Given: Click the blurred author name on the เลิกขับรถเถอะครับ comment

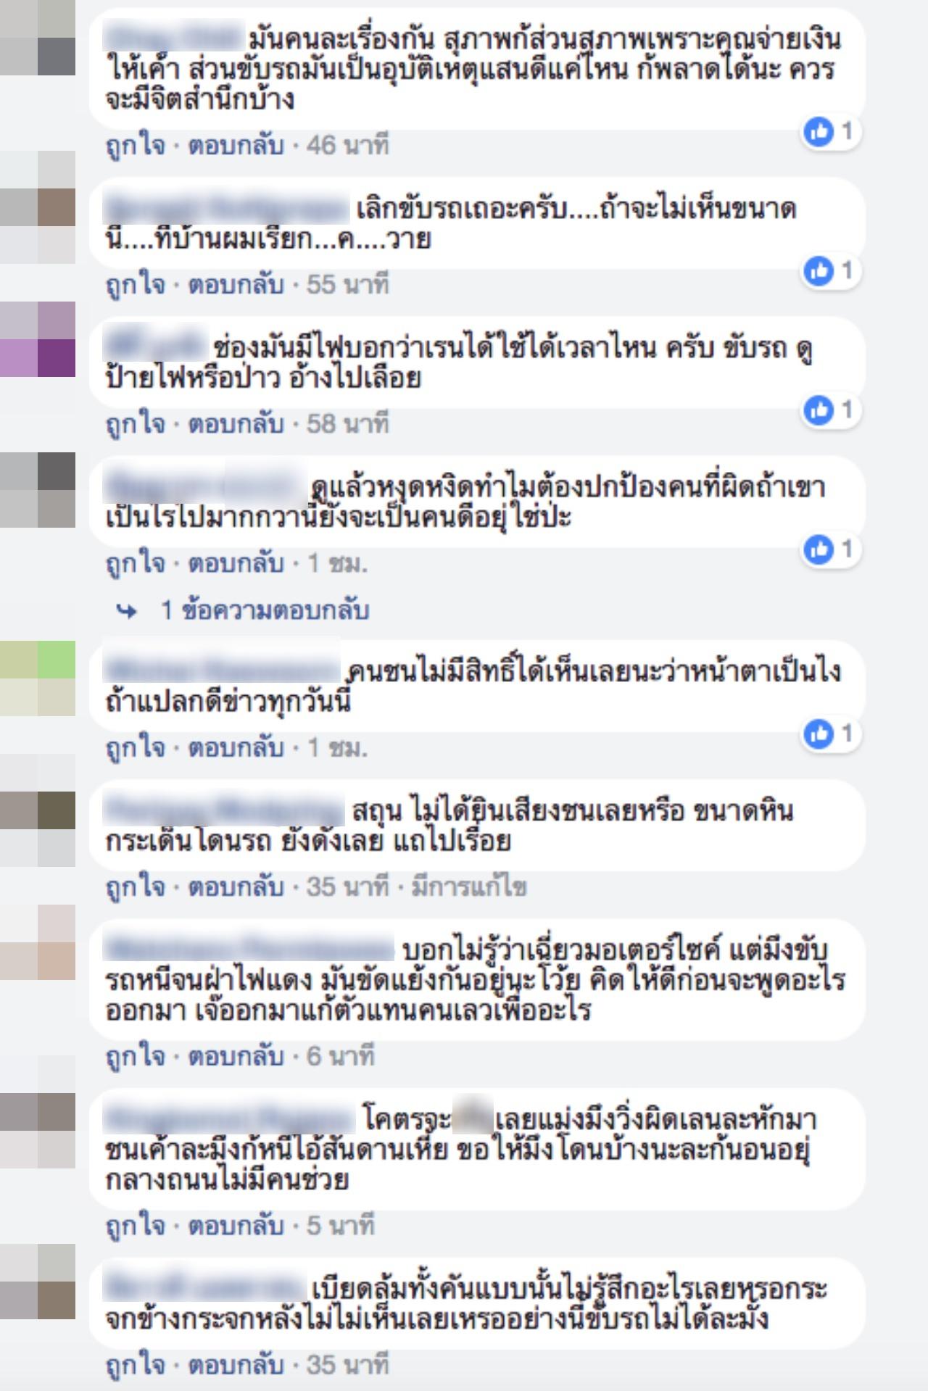Looking at the screenshot, I should tap(226, 209).
